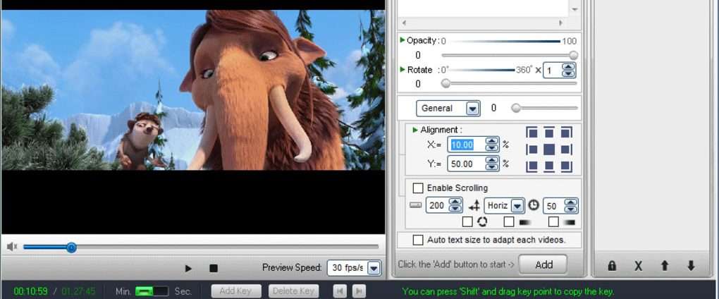Image resolution: width=719 pixels, height=299 pixels.
Task: Open the General effect dropdown
Action: point(472,109)
